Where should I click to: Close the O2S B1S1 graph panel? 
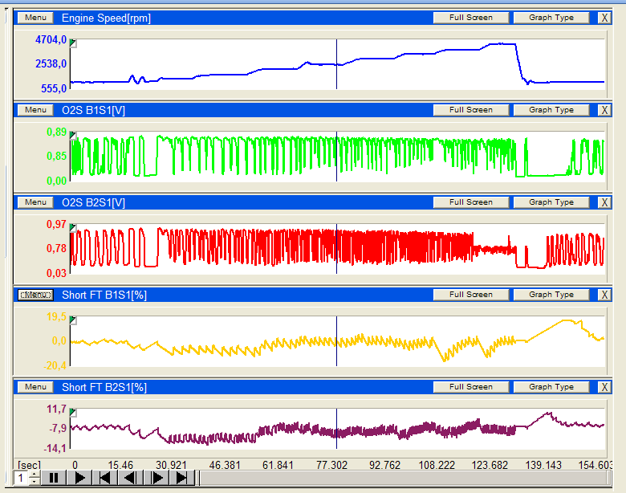[604, 110]
